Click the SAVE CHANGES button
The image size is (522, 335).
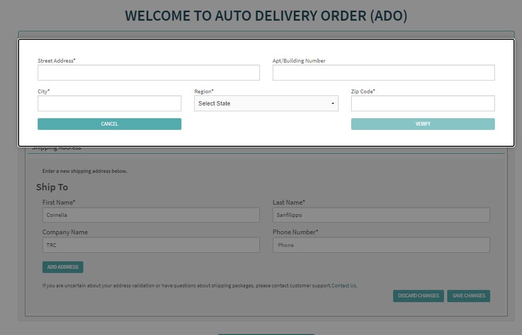[468, 296]
